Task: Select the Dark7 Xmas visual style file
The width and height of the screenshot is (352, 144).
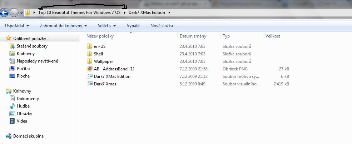Action: [105, 84]
